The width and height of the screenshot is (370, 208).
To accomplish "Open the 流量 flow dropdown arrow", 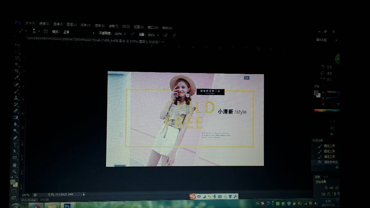I will (x=158, y=35).
